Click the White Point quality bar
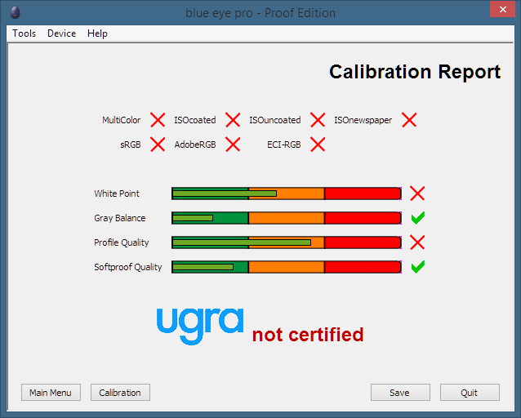This screenshot has width=521, height=418. 287,193
